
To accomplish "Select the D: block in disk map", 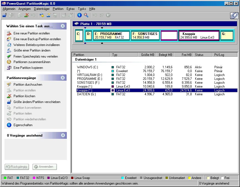I will point(89,36).
